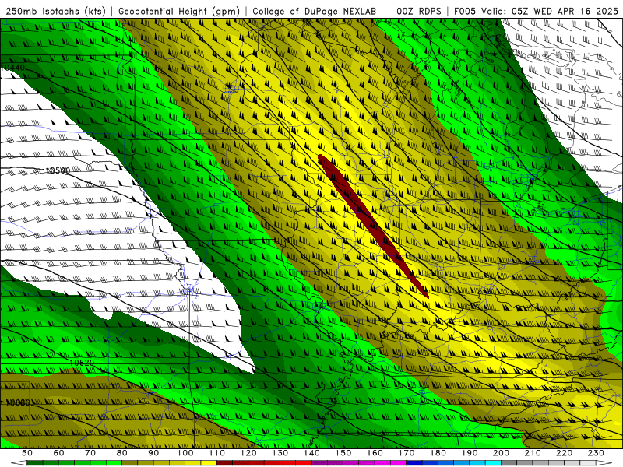The image size is (623, 467).
Task: Click the 50 value on the color scale
Action: (x=27, y=453)
